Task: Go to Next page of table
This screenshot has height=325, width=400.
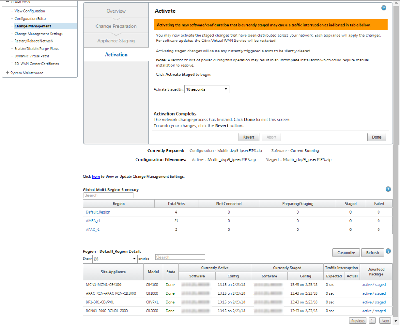Action: point(385,320)
